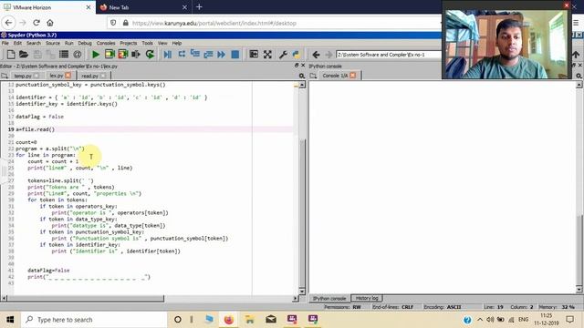This screenshot has width=584, height=328.
Task: Open Firefox from the taskbar
Action: pyautogui.click(x=229, y=320)
